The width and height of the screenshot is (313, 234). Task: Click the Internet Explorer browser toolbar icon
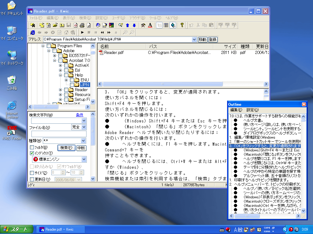(32, 32)
